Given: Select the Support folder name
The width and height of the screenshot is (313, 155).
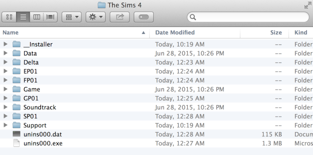Looking at the screenshot, I should 35,125.
